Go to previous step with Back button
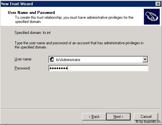This screenshot has width=162, height=125. 94,117
